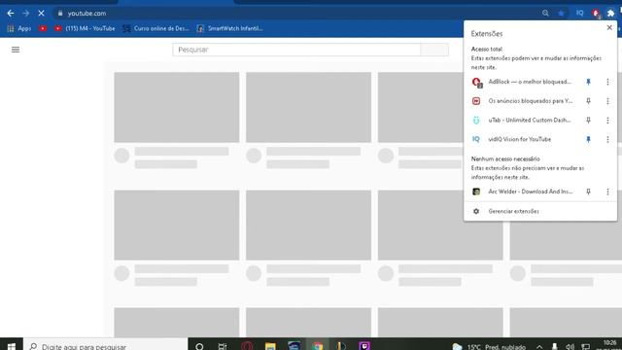Go back with browser back arrow
622x350 pixels.
[x=11, y=13]
